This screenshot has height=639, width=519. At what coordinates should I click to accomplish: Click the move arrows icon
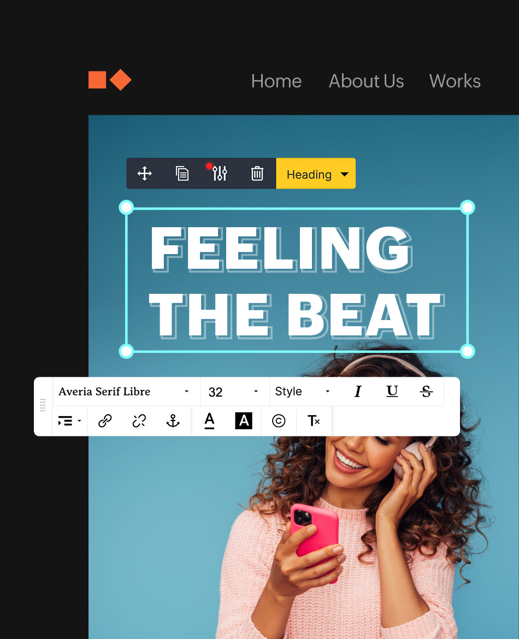(x=144, y=174)
